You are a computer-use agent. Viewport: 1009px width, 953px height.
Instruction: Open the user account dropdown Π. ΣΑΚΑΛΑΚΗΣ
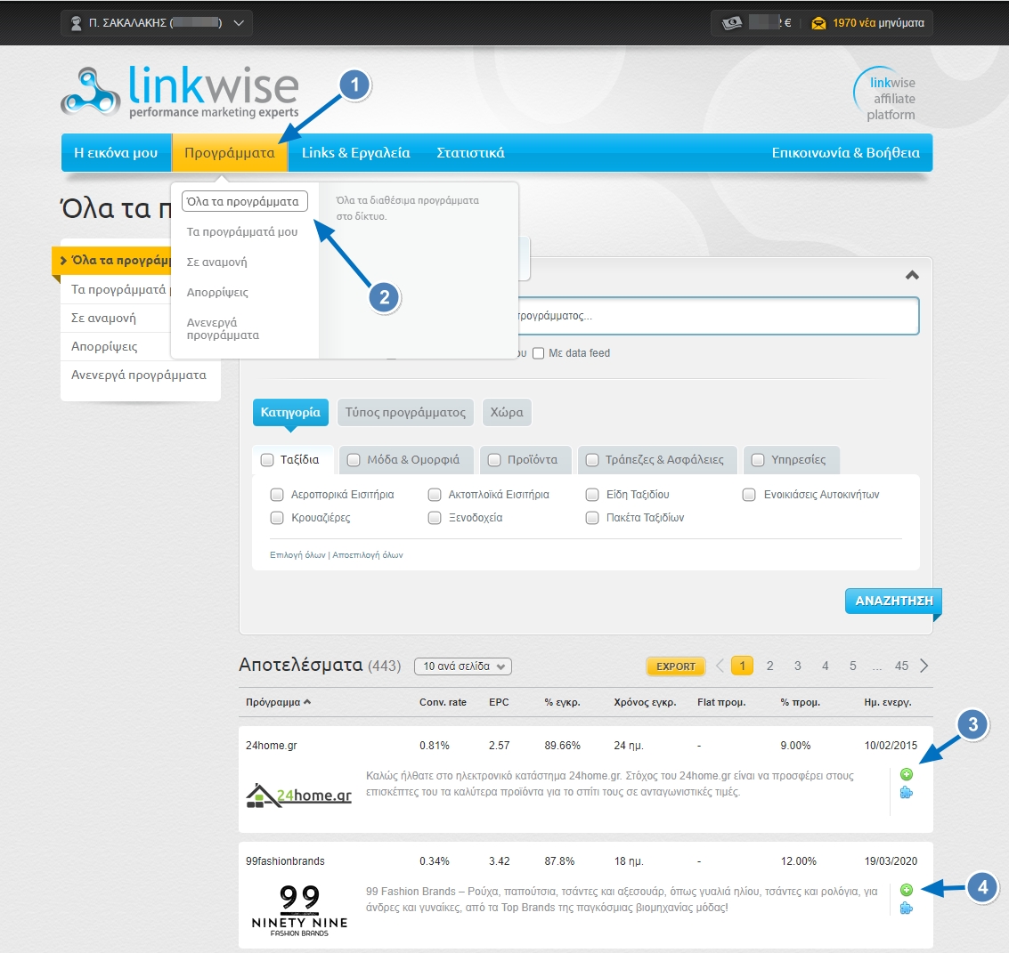157,23
